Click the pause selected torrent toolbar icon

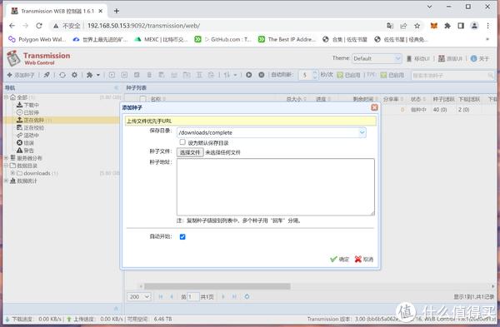pyautogui.click(x=124, y=75)
